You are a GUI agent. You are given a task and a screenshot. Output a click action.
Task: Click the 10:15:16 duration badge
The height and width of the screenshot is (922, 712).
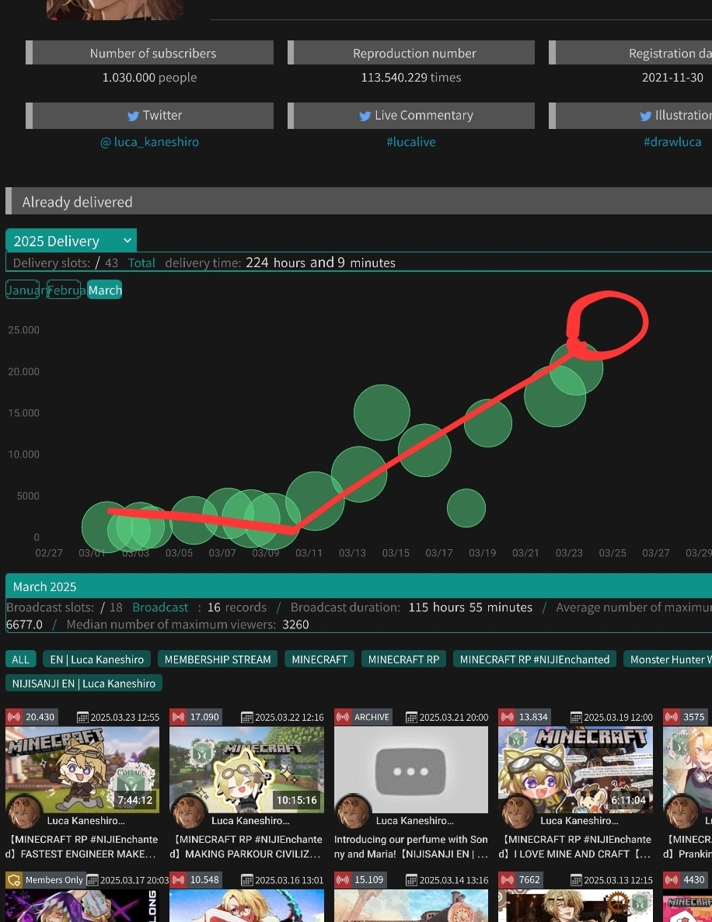click(x=297, y=800)
